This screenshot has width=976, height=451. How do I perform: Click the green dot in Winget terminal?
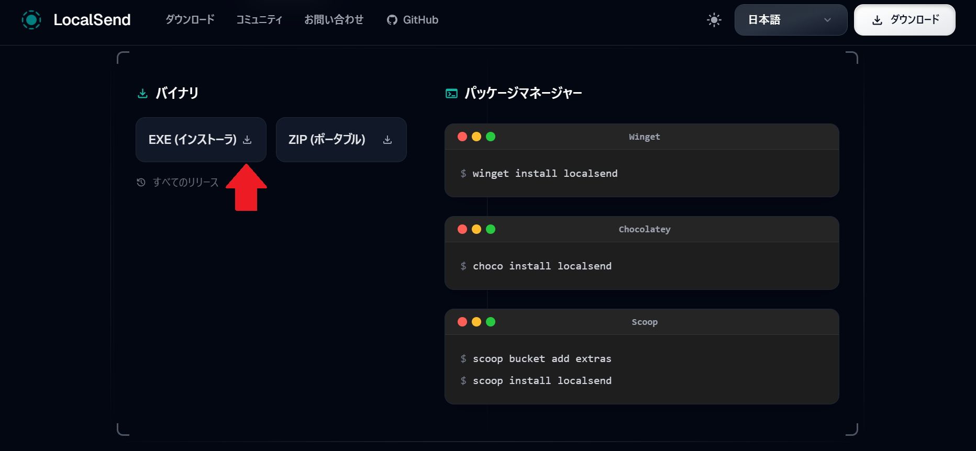491,137
